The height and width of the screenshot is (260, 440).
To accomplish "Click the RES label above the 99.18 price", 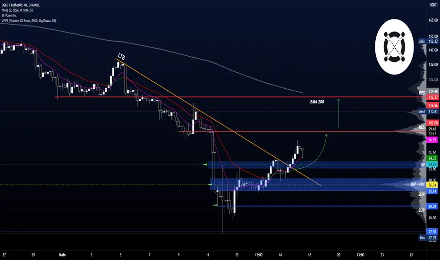I will 422,127.
